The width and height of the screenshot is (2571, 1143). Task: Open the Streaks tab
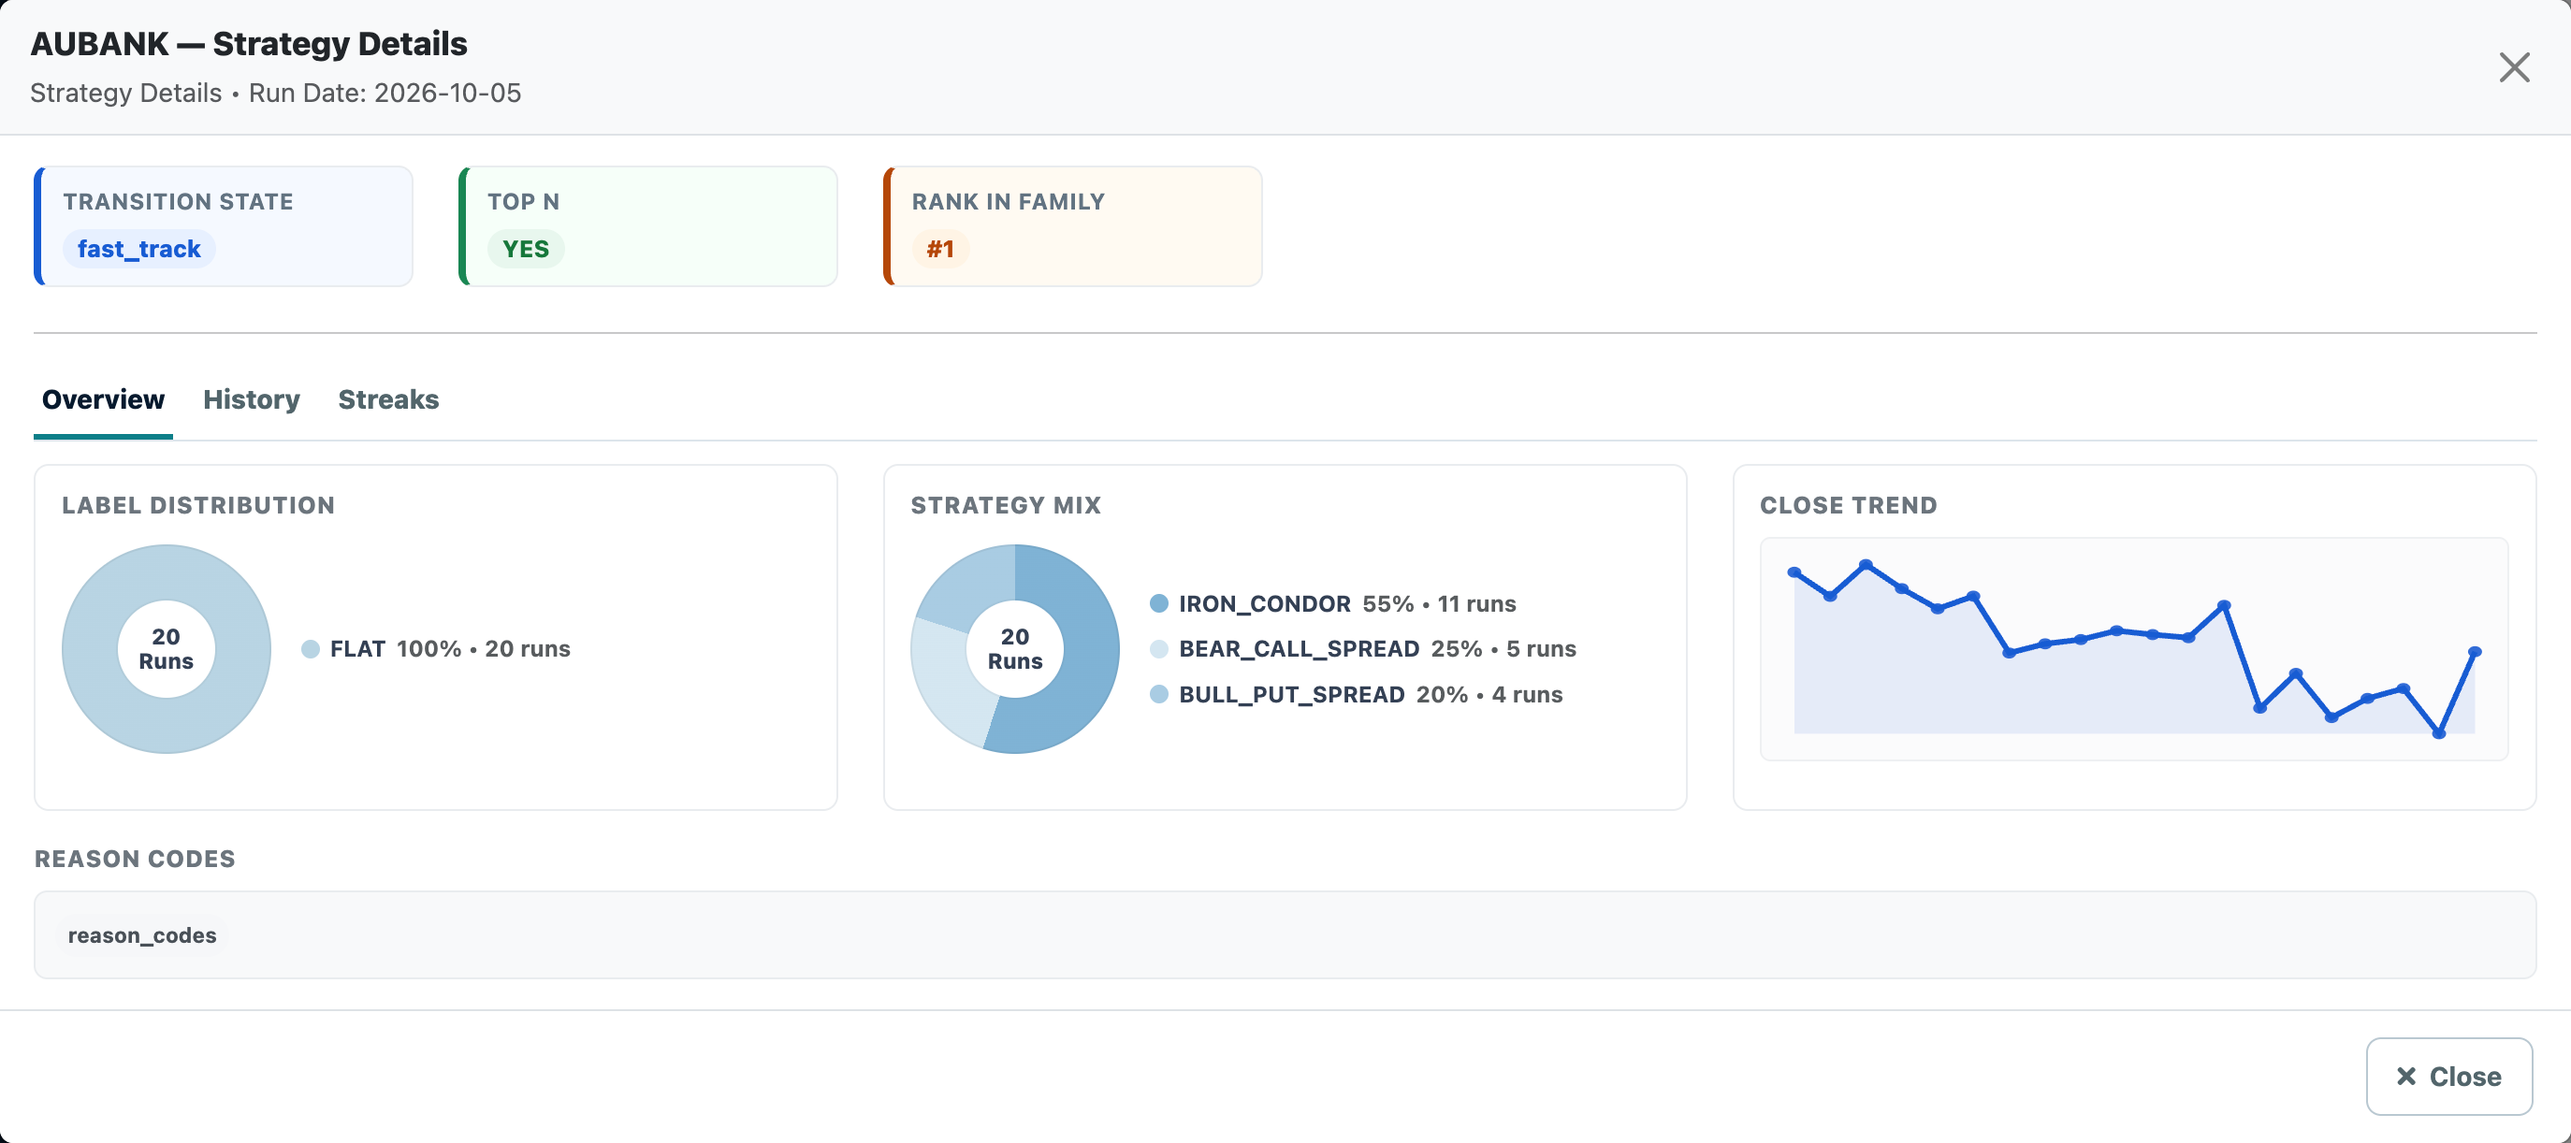pos(388,399)
